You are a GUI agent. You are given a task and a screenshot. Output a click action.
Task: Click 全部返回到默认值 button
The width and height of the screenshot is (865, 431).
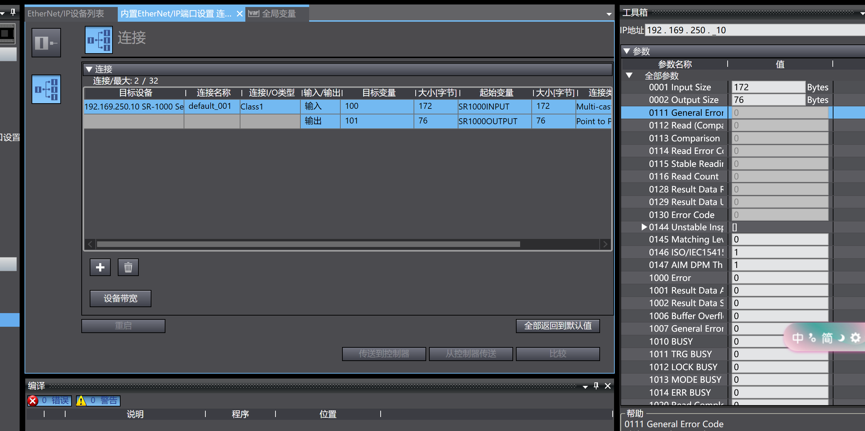tap(558, 326)
